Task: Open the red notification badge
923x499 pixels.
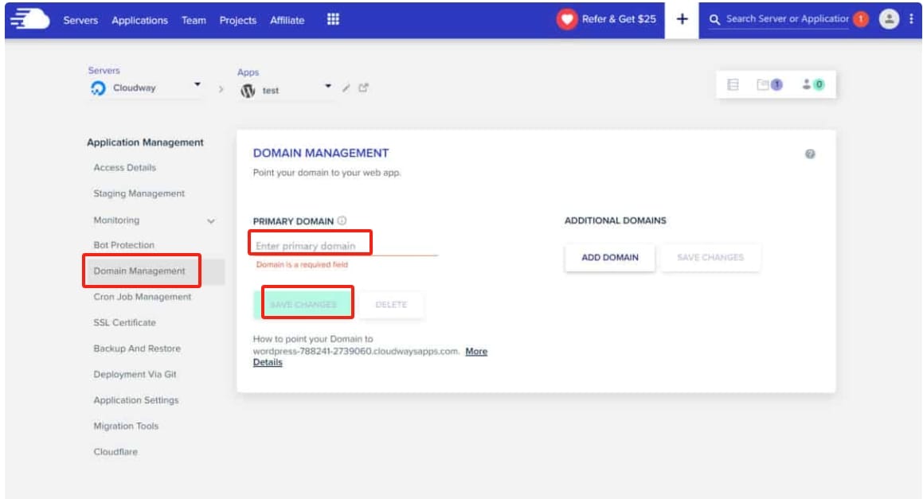Action: tap(861, 19)
